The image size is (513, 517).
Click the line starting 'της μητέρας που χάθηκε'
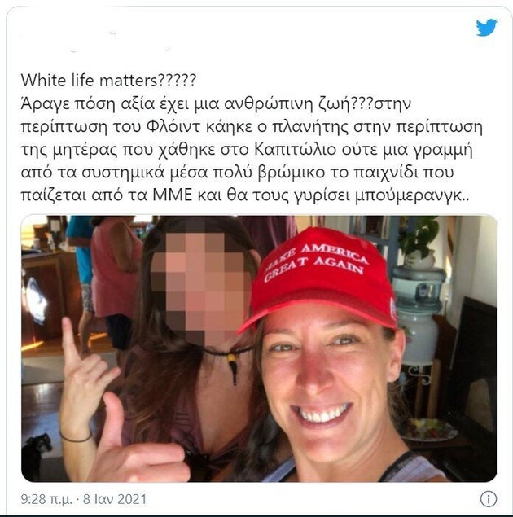click(x=247, y=150)
